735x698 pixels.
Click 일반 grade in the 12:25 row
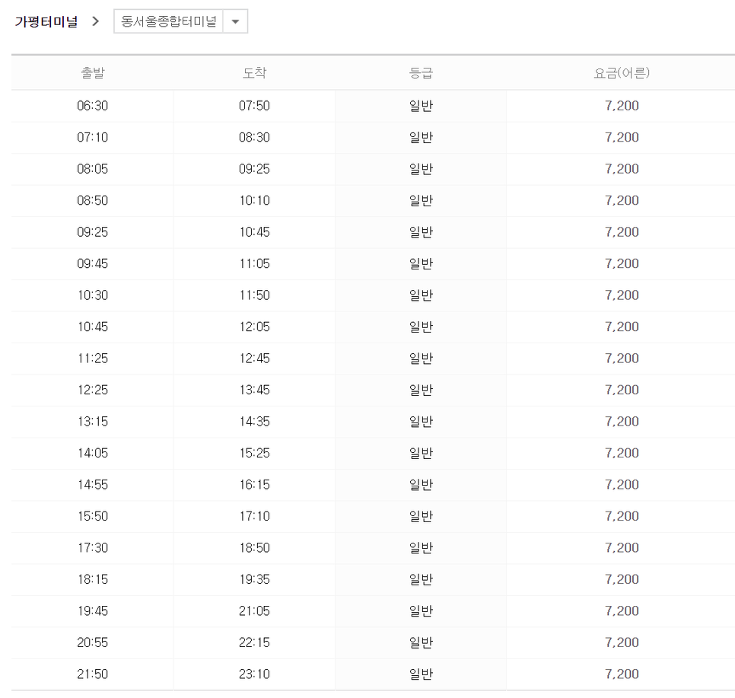point(421,390)
